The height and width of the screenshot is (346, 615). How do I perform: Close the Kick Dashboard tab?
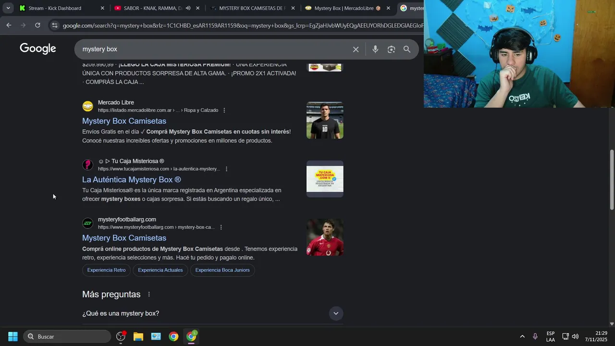tap(102, 8)
